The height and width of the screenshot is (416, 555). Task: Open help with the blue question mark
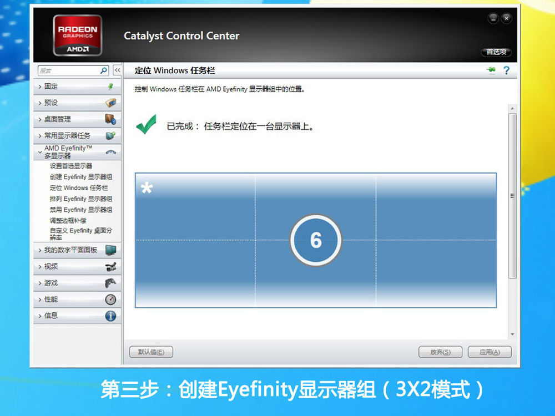[x=506, y=70]
